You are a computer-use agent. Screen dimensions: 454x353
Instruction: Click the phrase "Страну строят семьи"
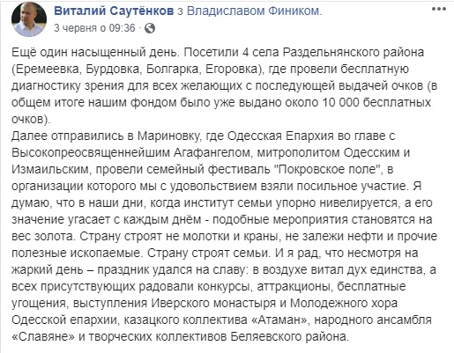[207, 254]
